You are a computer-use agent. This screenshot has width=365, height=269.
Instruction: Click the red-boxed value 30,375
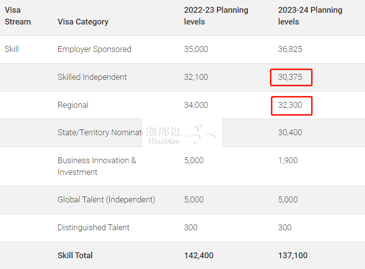pos(291,77)
